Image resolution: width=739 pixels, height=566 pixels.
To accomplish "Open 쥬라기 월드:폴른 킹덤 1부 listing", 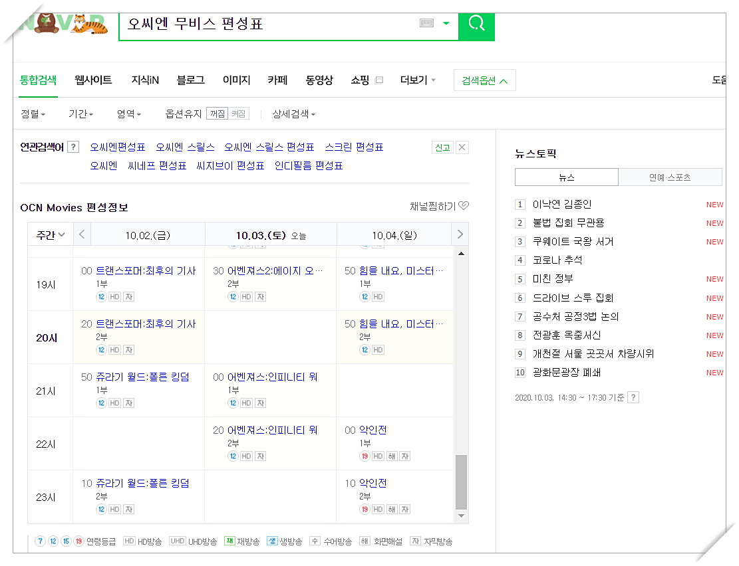I will (142, 377).
